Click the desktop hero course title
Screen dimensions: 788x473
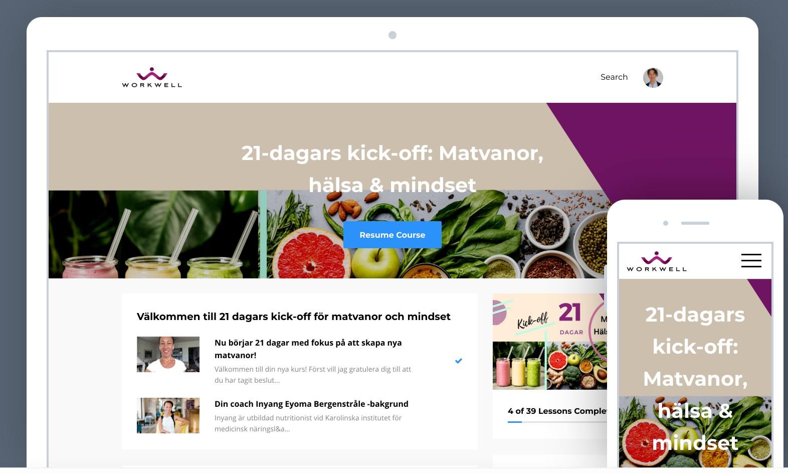(x=392, y=169)
